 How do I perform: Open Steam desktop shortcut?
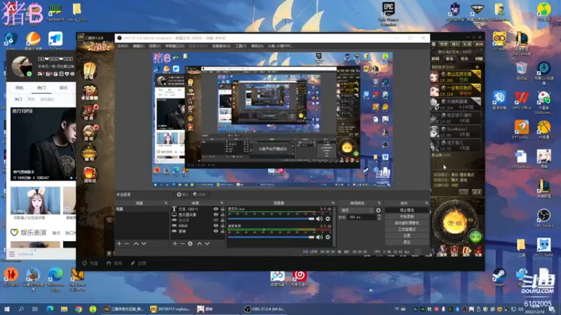pyautogui.click(x=499, y=277)
